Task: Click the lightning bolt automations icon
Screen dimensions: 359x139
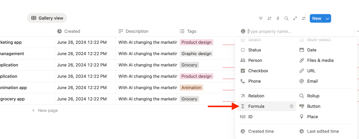Action: click(278, 18)
